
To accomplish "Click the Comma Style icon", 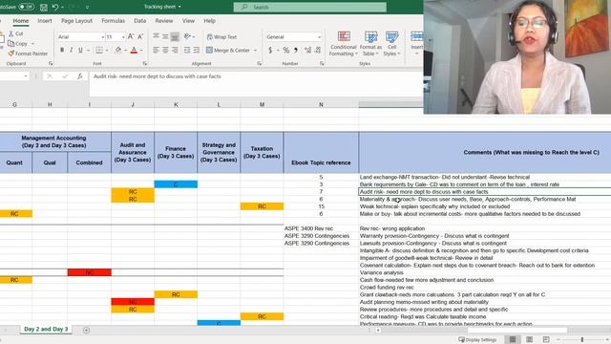I will [296, 51].
